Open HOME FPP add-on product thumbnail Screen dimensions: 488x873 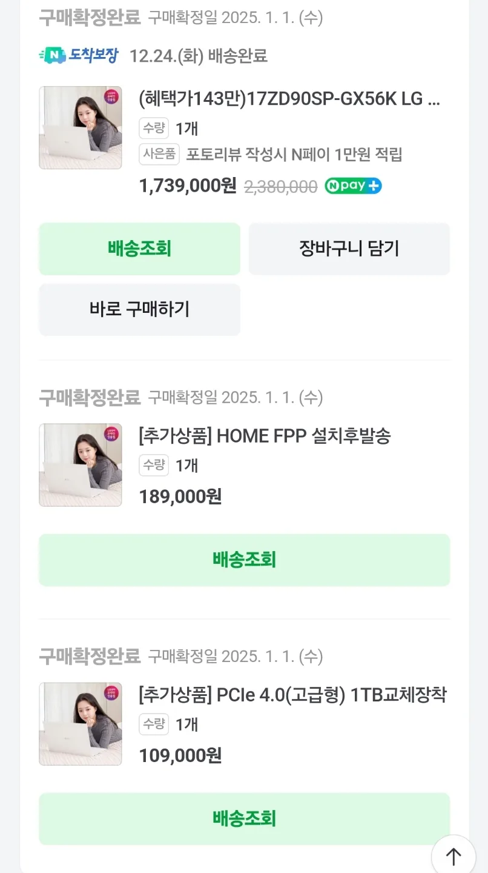(81, 465)
